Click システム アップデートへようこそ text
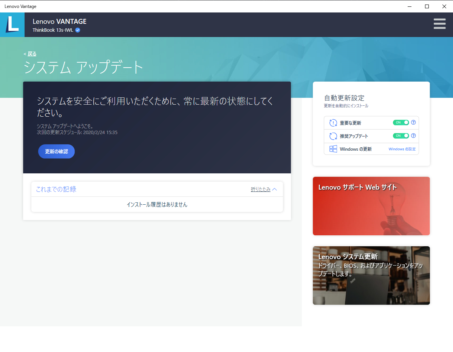The width and height of the screenshot is (453, 352). click(x=65, y=126)
